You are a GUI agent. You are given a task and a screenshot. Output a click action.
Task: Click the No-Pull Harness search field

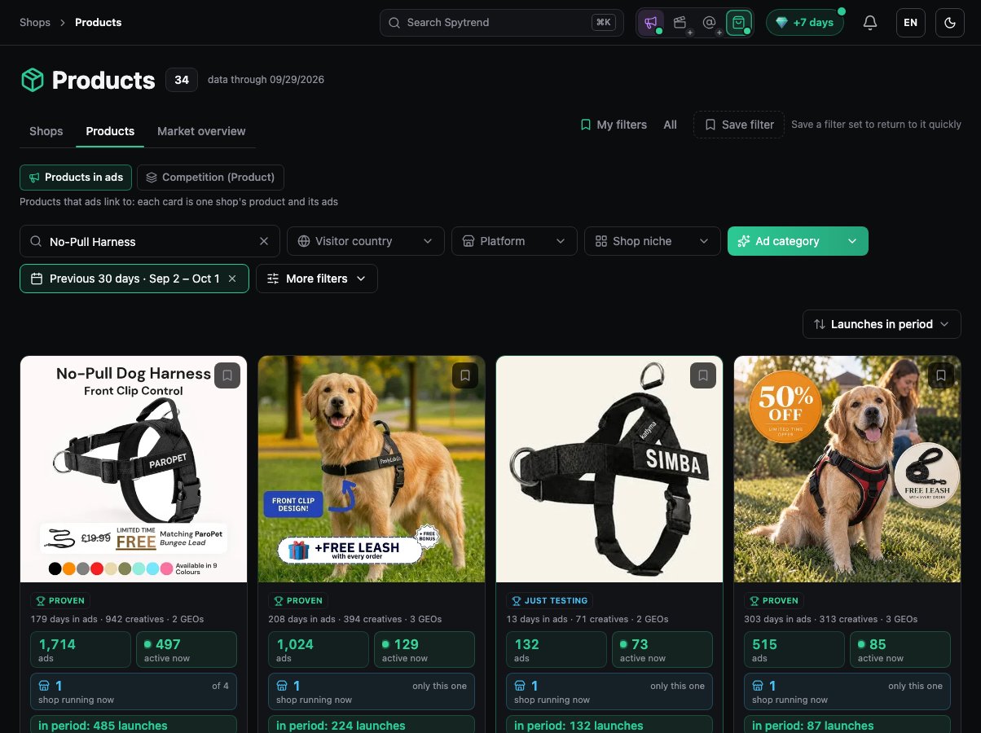click(x=150, y=241)
